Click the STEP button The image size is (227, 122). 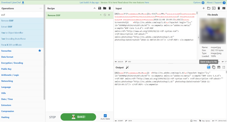click(x=52, y=117)
